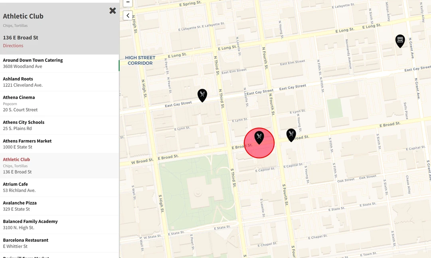The height and width of the screenshot is (258, 431).
Task: Open Avalanche Pizza entry
Action: 59,206
